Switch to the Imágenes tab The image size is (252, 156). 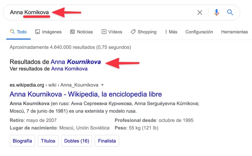48,32
